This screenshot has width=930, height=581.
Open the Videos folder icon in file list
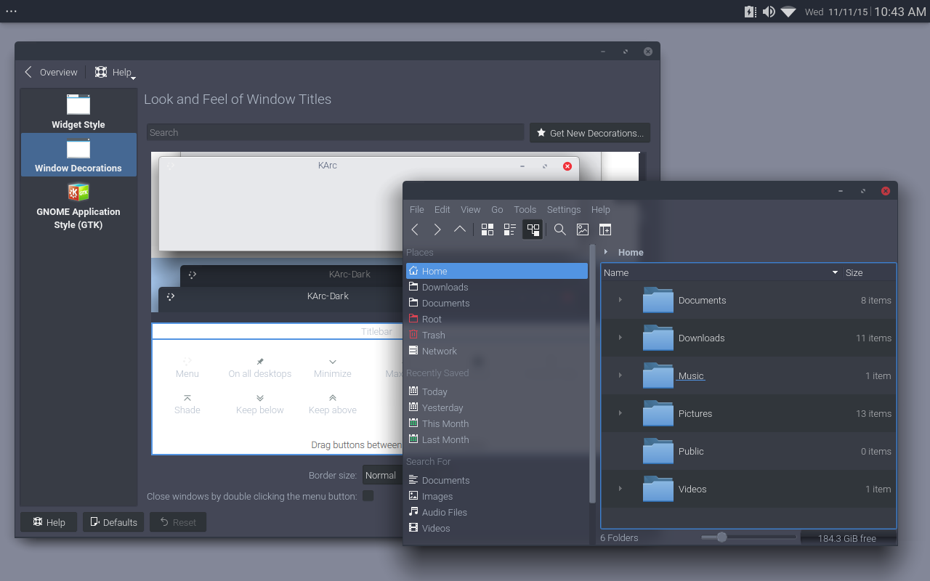click(658, 489)
